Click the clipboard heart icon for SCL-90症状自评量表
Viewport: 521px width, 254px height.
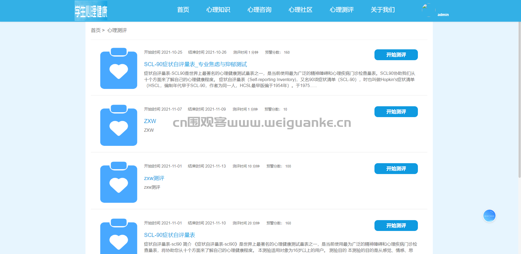(x=119, y=236)
